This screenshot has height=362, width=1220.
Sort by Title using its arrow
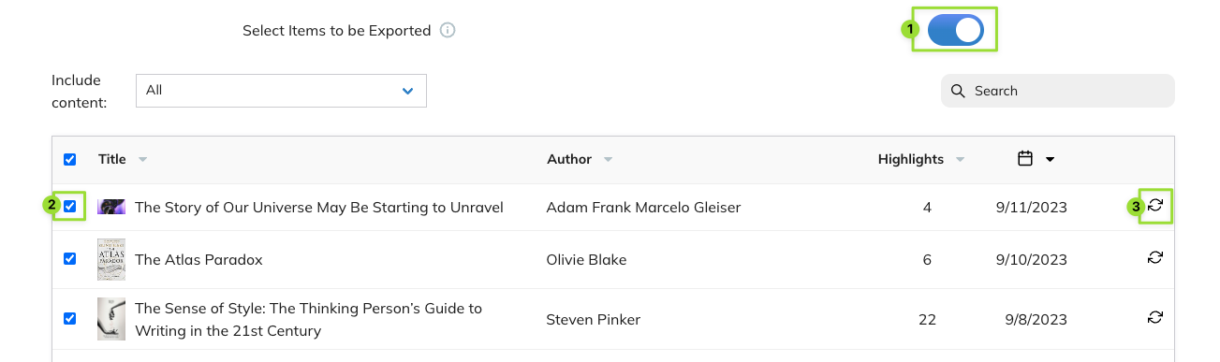(x=142, y=160)
